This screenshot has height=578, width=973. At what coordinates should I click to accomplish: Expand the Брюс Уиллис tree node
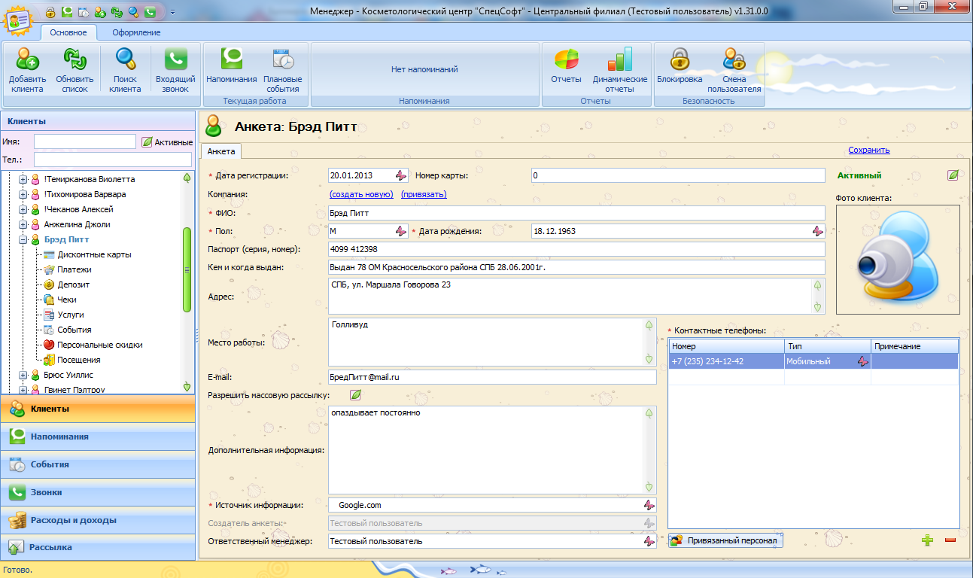point(23,375)
